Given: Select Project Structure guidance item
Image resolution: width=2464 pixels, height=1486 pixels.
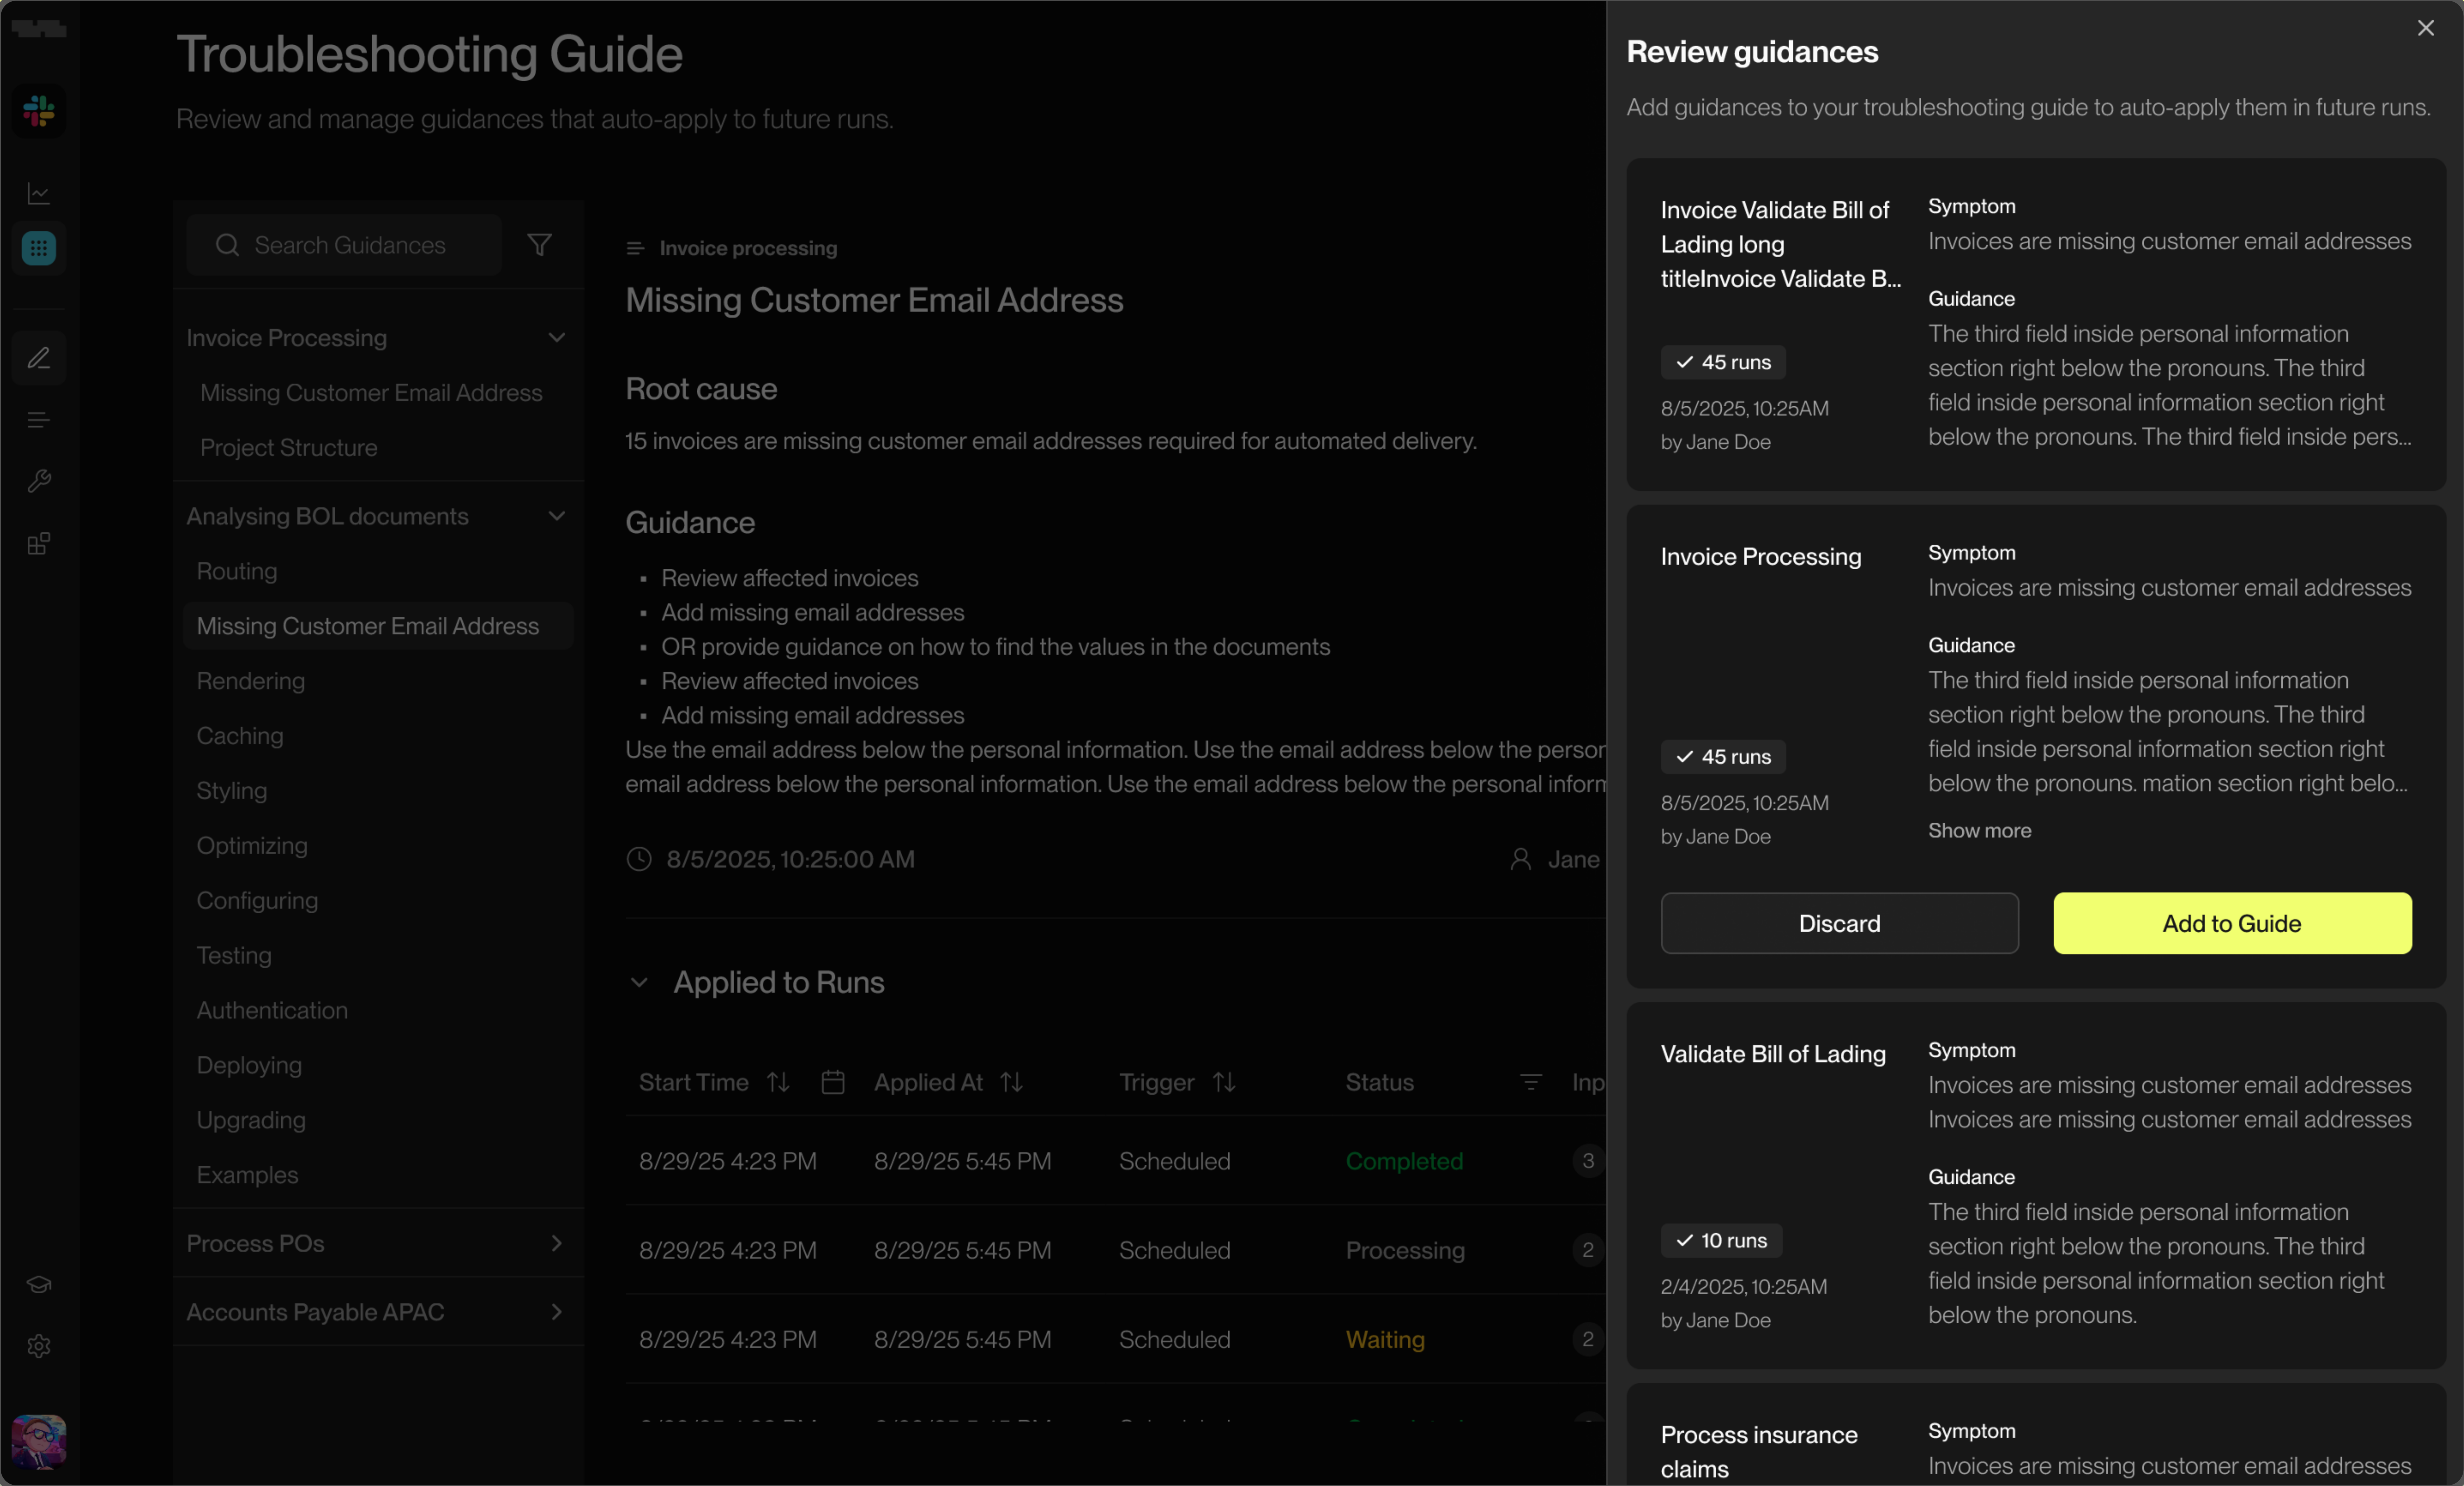Looking at the screenshot, I should 289,448.
